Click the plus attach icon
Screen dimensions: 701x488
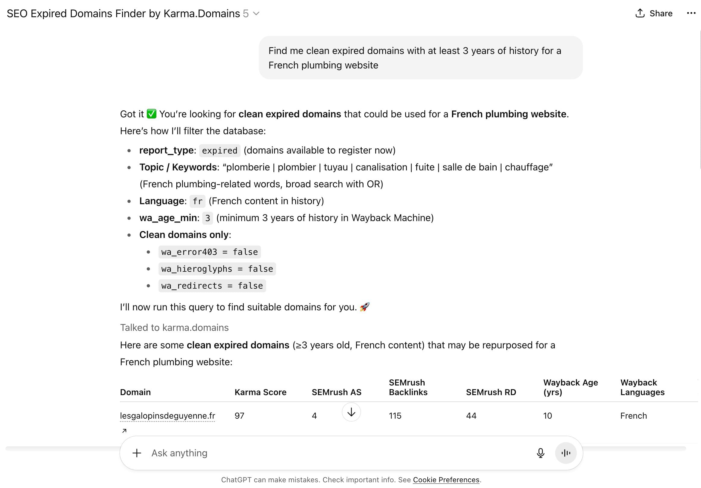pyautogui.click(x=137, y=453)
